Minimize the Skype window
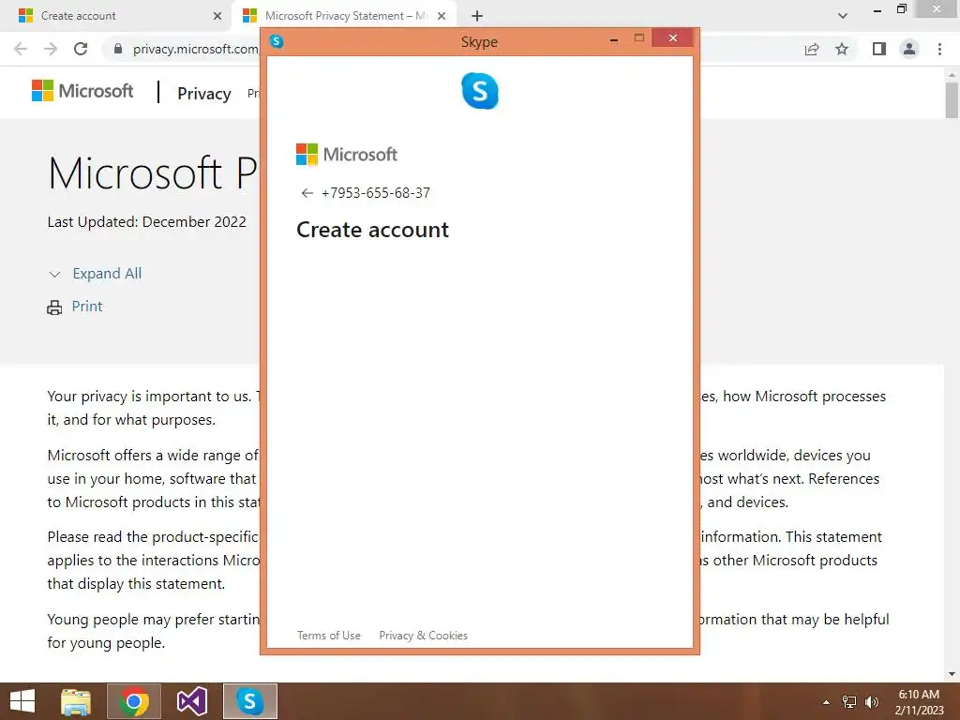This screenshot has width=960, height=720. tap(613, 39)
